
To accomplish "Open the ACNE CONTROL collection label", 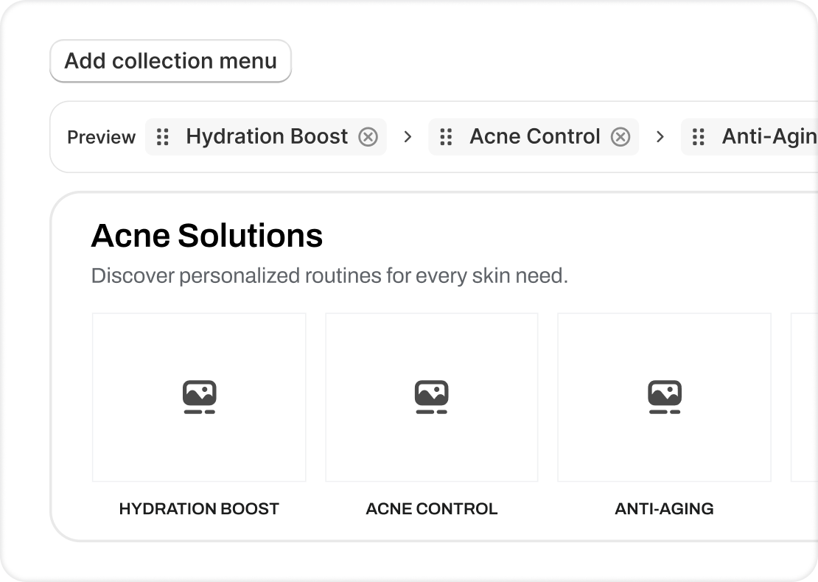I will (432, 508).
